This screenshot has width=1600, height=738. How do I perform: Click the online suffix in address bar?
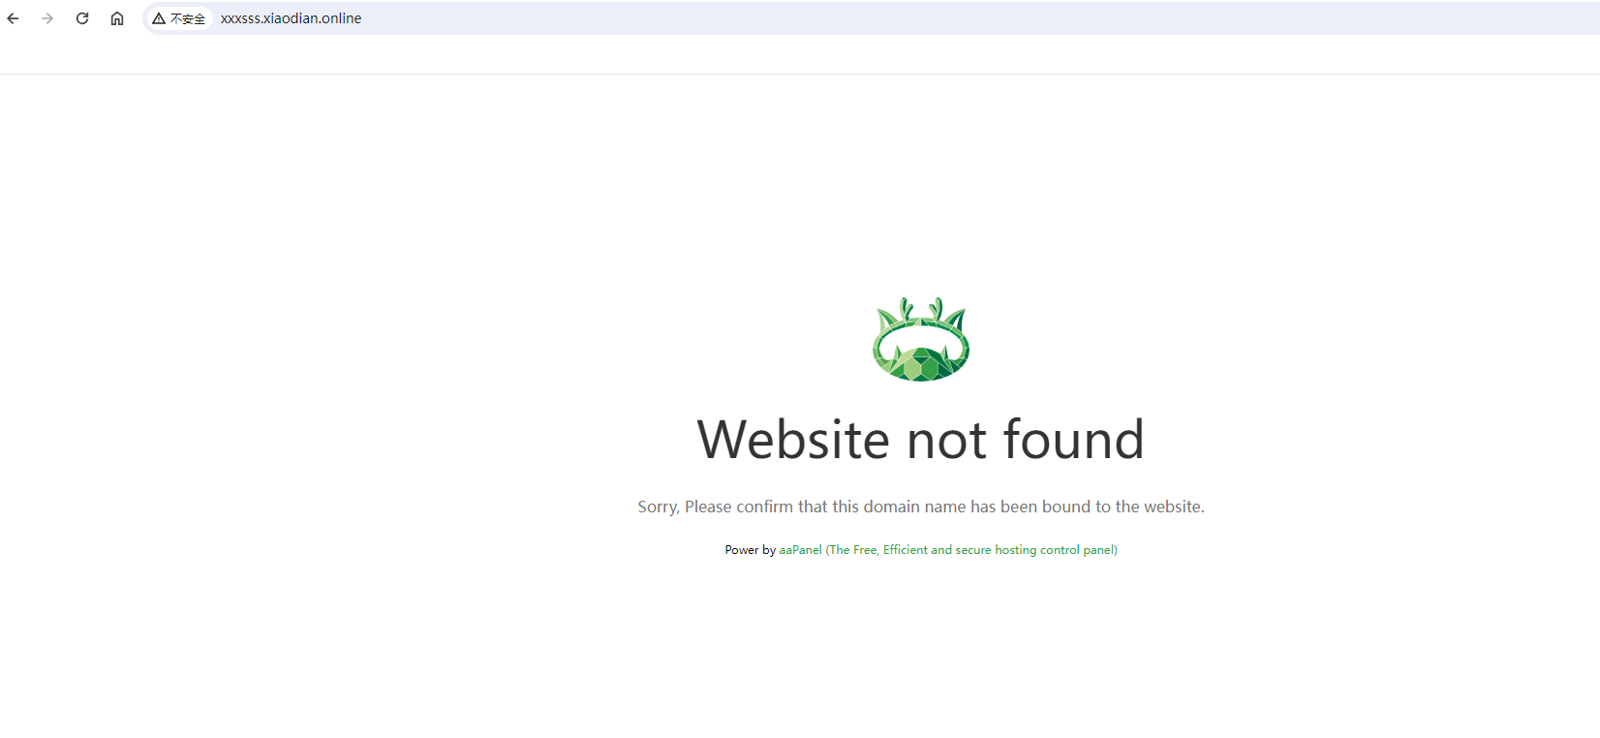click(342, 18)
